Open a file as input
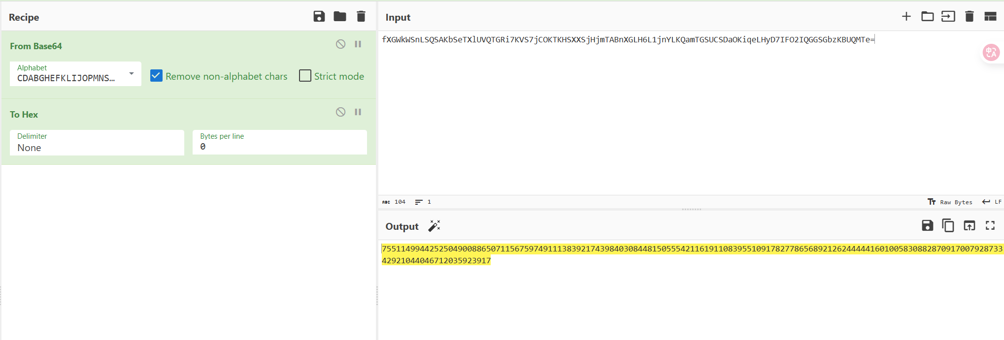This screenshot has width=1004, height=340. tap(948, 17)
